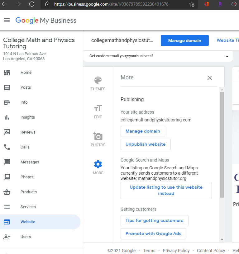The width and height of the screenshot is (239, 254).
Task: Click the Insights bar chart icon
Action: tap(7, 117)
